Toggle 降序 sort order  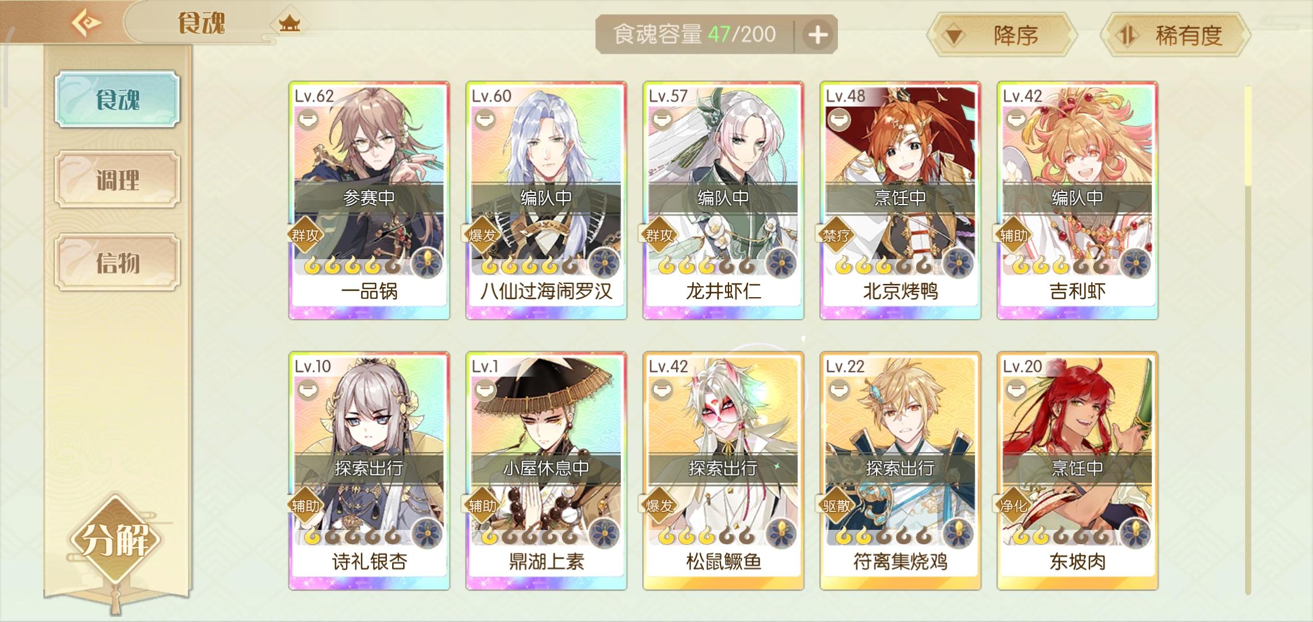pyautogui.click(x=1002, y=35)
